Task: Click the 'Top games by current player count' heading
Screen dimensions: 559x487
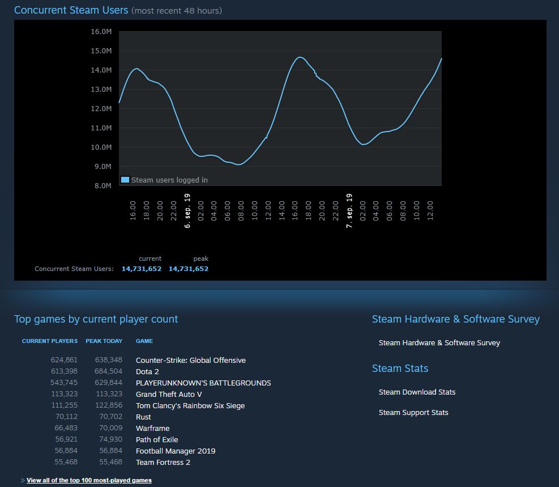Action: click(x=96, y=319)
